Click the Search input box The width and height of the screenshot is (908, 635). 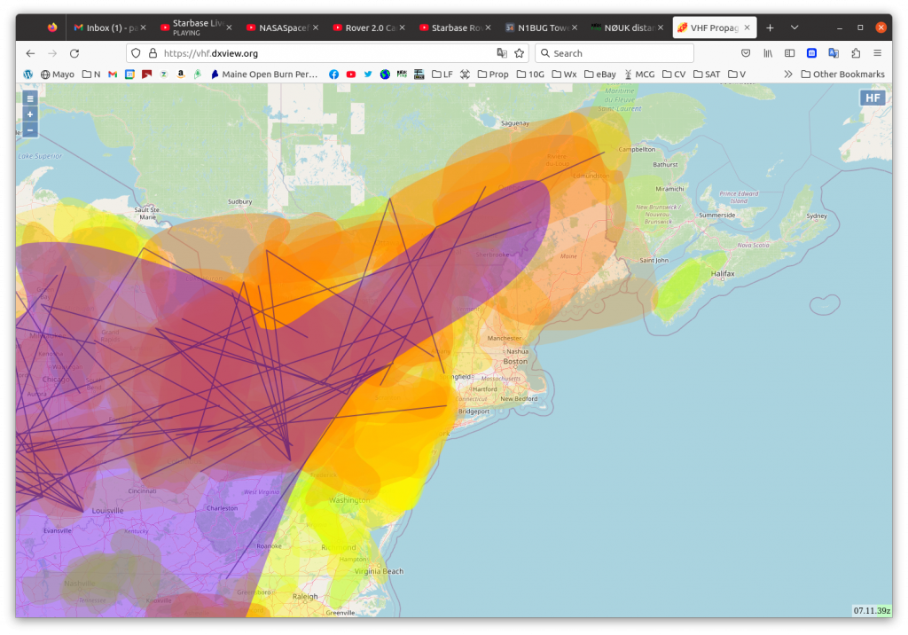pyautogui.click(x=603, y=53)
